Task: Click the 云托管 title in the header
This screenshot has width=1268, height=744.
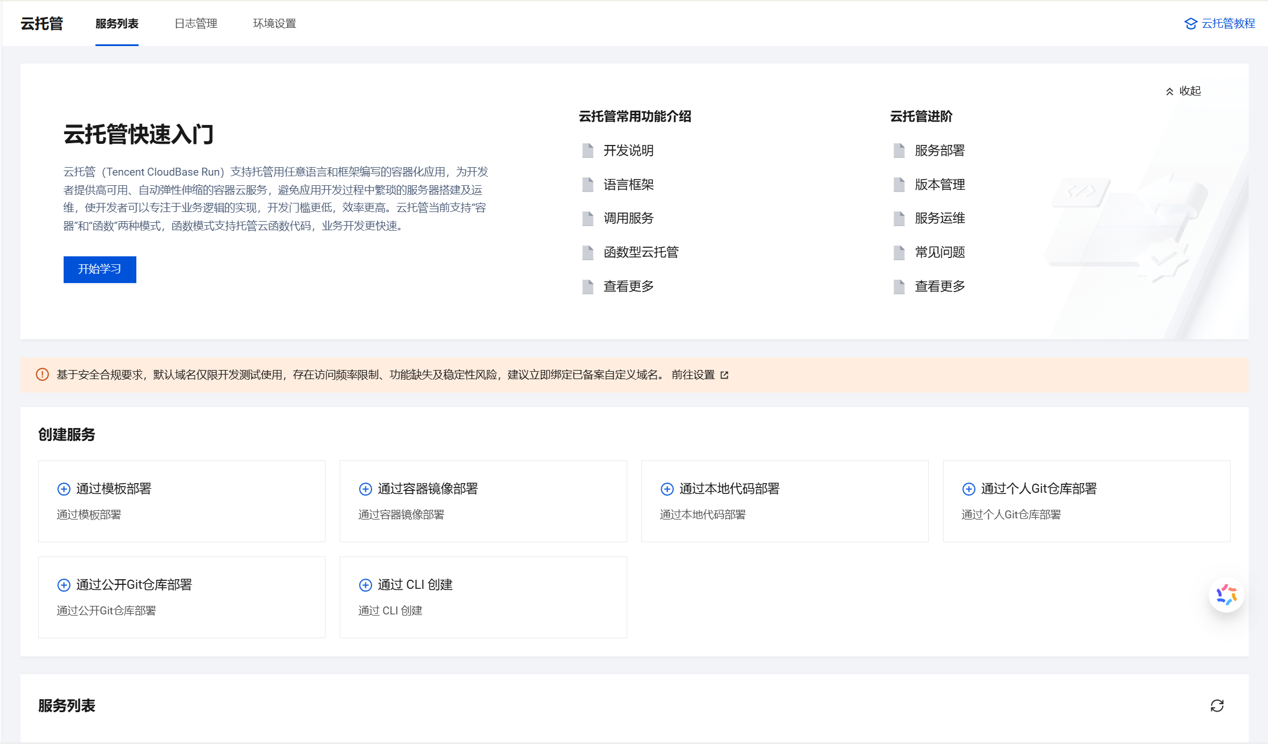Action: (x=42, y=24)
